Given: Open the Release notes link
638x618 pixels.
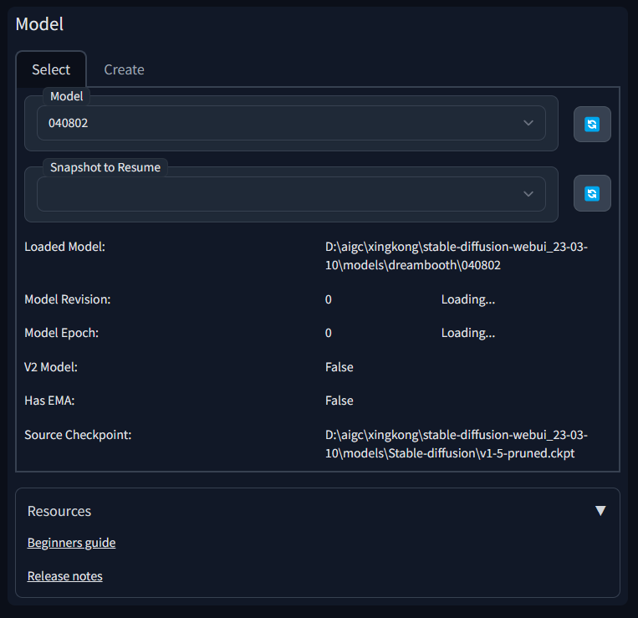Looking at the screenshot, I should coord(64,576).
